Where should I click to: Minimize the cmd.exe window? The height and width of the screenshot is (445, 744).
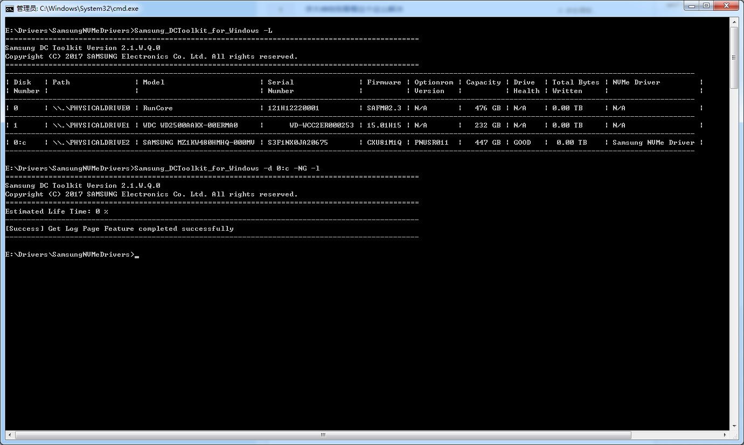pyautogui.click(x=691, y=5)
